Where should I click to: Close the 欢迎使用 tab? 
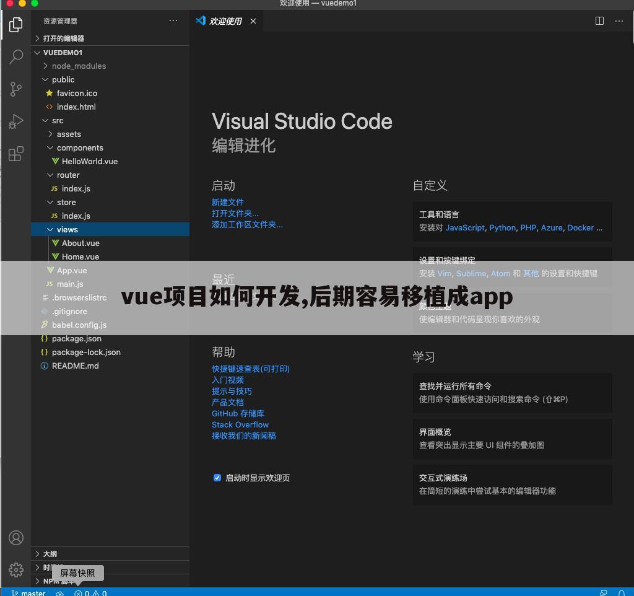click(x=253, y=21)
